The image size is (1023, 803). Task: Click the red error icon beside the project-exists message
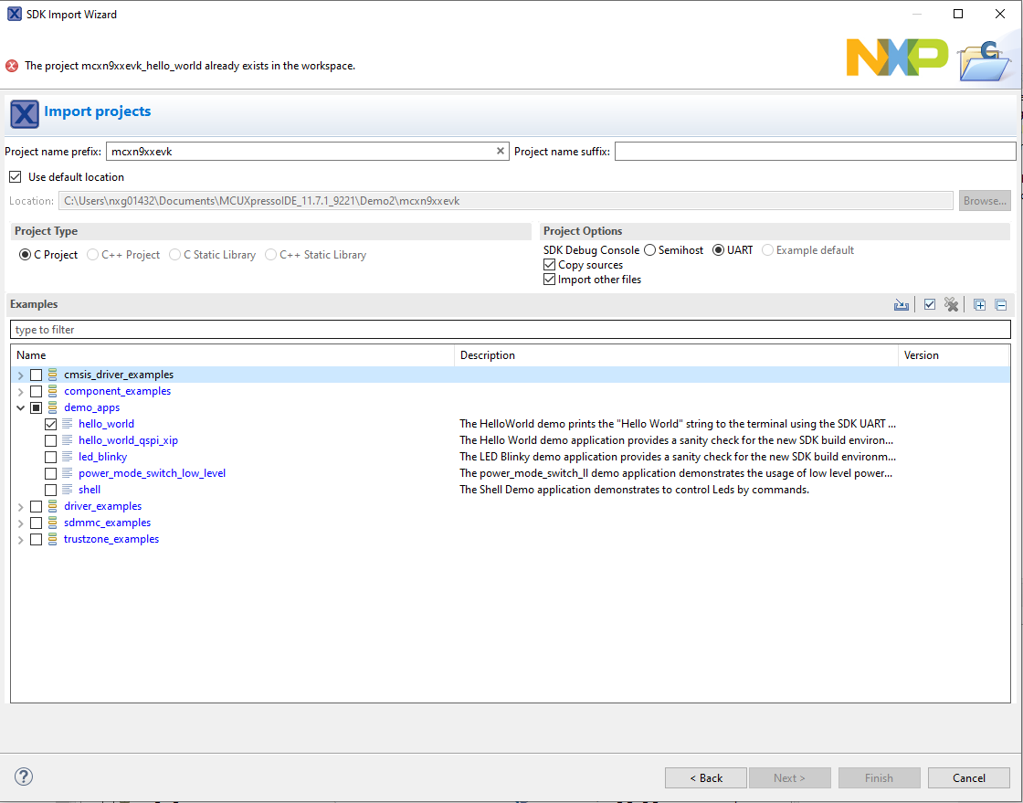12,66
